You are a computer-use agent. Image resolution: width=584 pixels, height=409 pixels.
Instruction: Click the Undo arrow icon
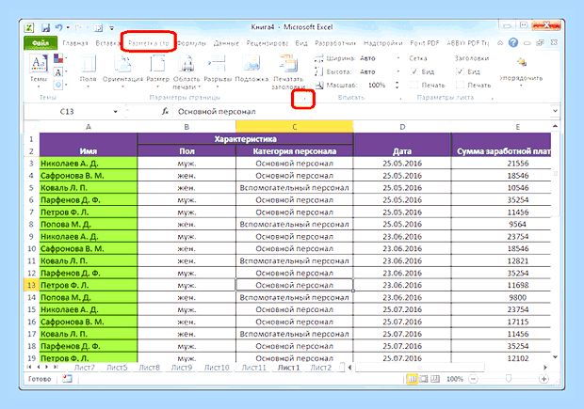coord(58,27)
